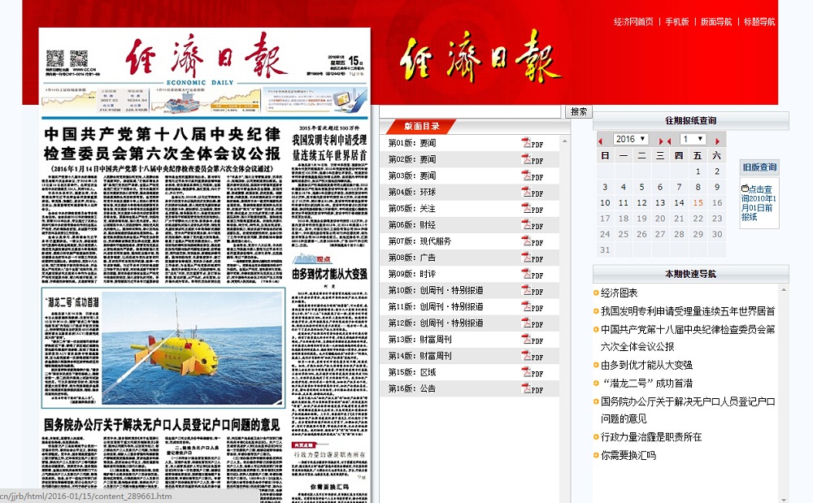Open PDF for 第12版 创周刊·特别报道
Image resolution: width=813 pixels, height=503 pixels.
coord(532,323)
